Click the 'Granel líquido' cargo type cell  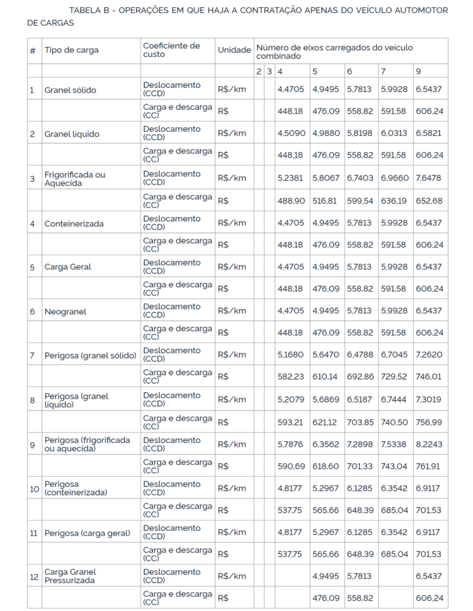pos(72,134)
